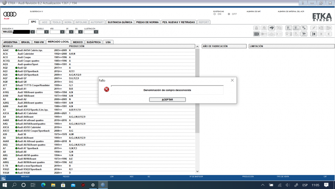Select the Argentina market tab
Screen dimensions: 335x189
[10, 42]
